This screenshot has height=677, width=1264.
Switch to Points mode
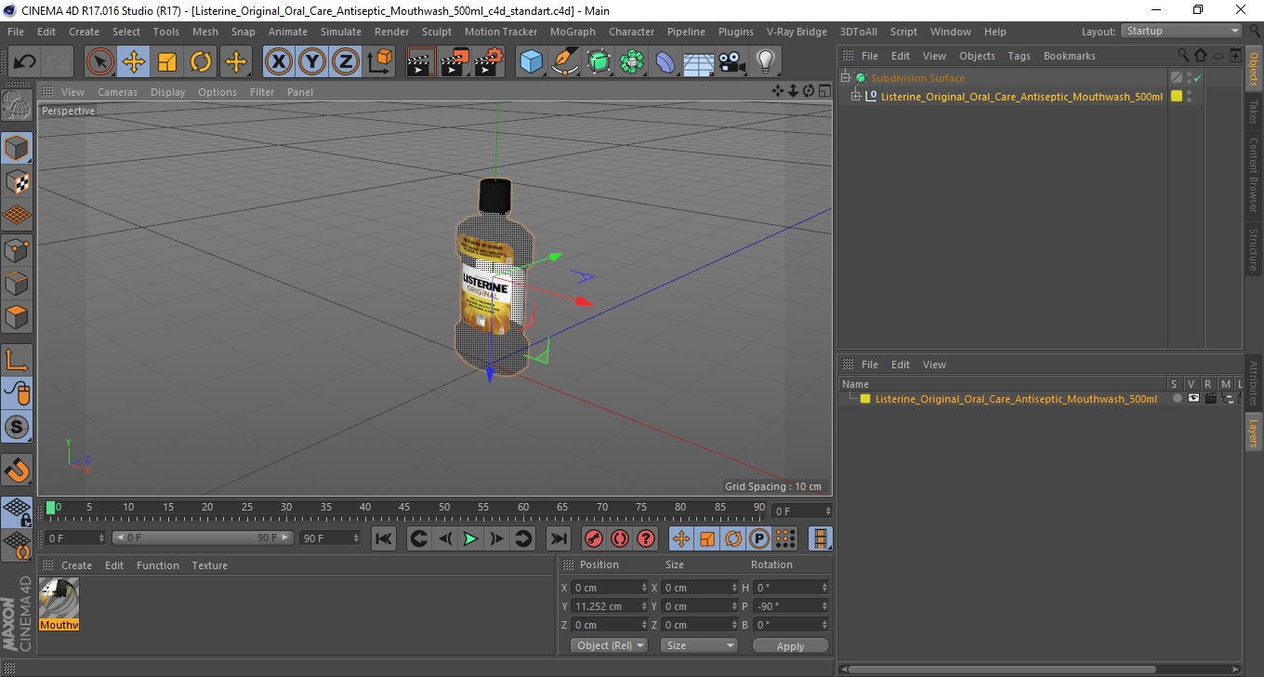pyautogui.click(x=17, y=249)
